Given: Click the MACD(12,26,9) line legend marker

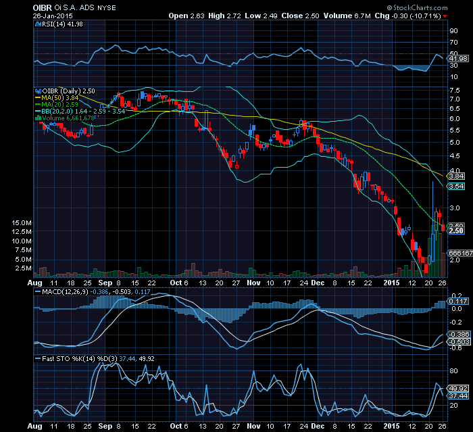Looking at the screenshot, I should [x=38, y=292].
